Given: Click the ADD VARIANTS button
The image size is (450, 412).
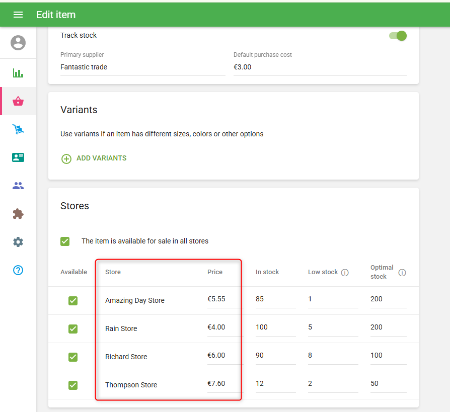Looking at the screenshot, I should point(94,158).
